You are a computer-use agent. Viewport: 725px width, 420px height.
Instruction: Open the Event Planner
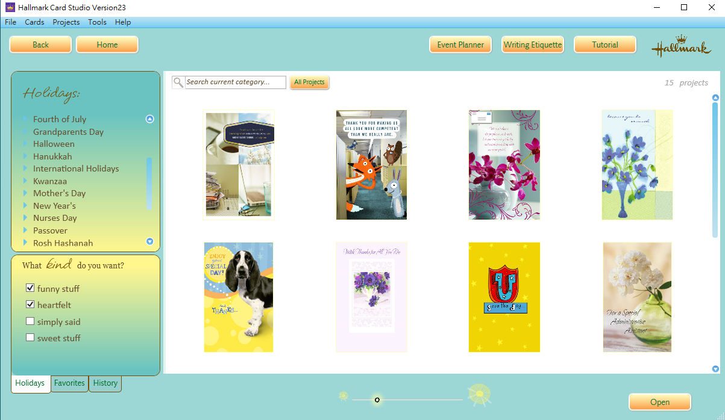coord(460,45)
